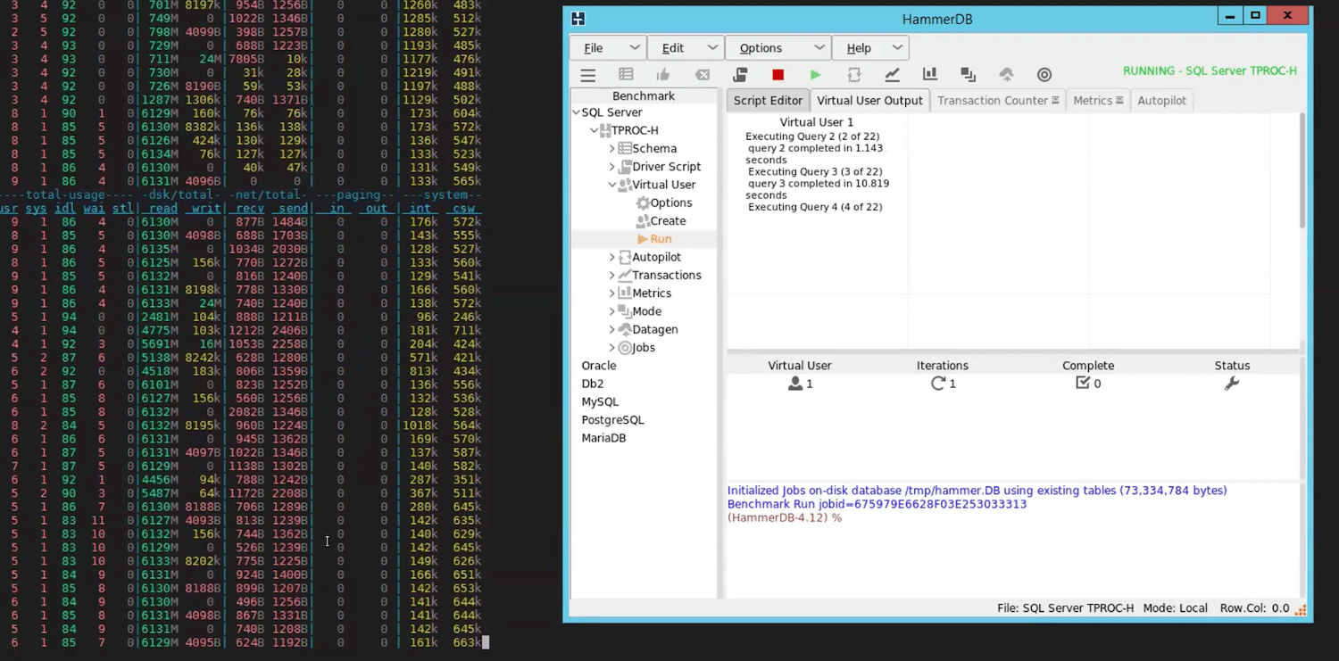Open the Help menu
The height and width of the screenshot is (661, 1339).
870,48
